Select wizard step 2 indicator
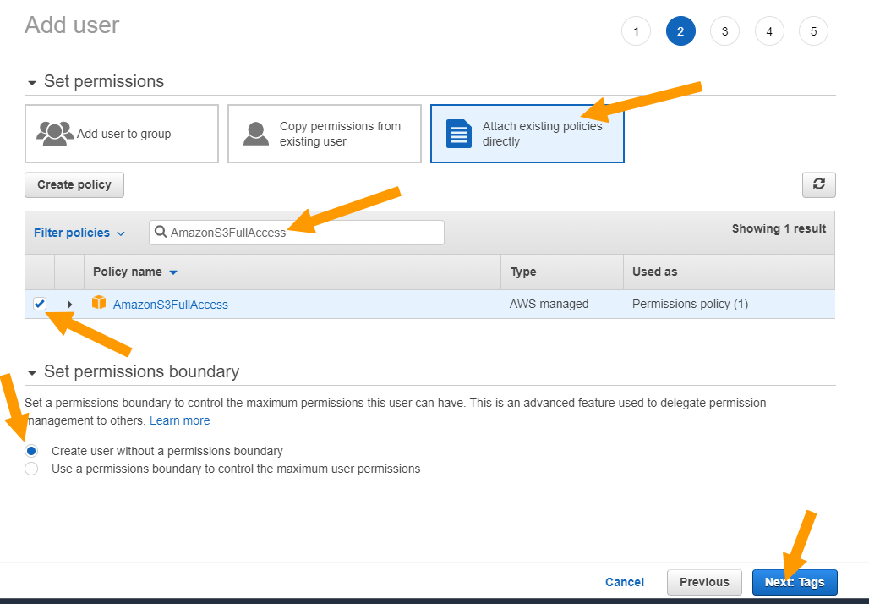 tap(680, 31)
